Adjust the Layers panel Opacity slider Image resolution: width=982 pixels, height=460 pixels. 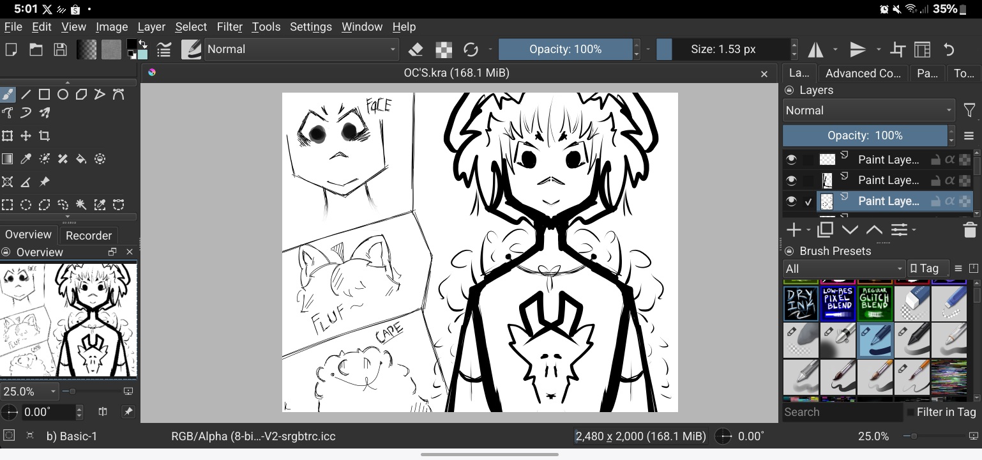click(865, 136)
